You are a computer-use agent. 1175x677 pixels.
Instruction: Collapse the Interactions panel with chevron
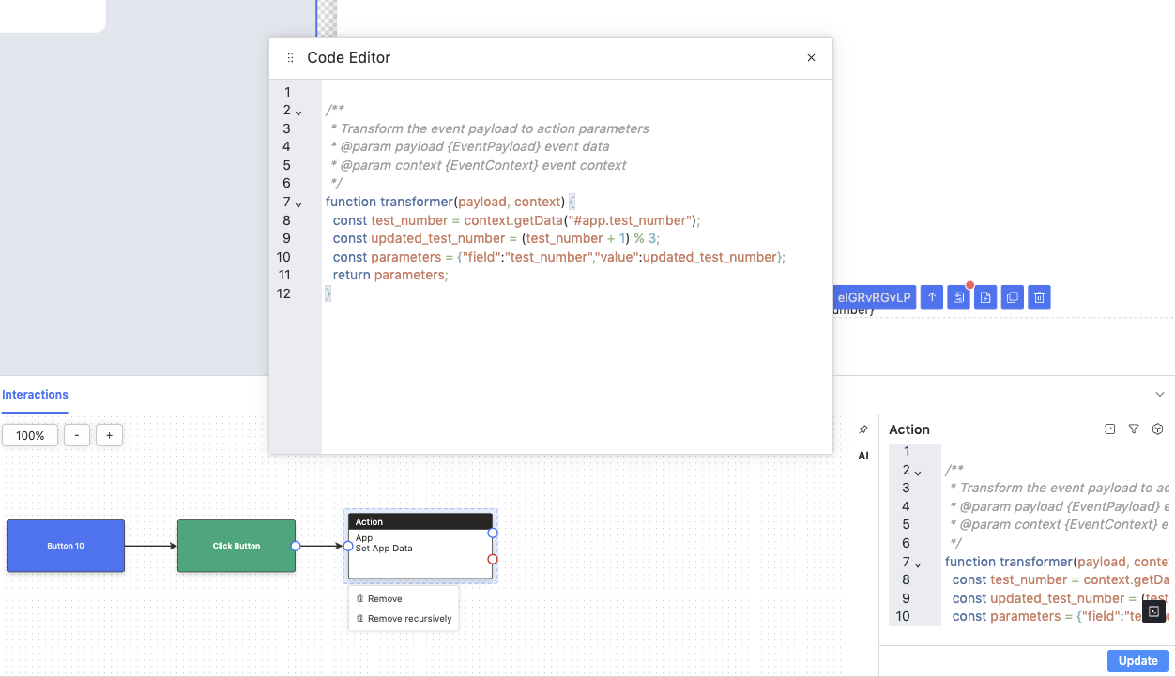click(x=1160, y=395)
